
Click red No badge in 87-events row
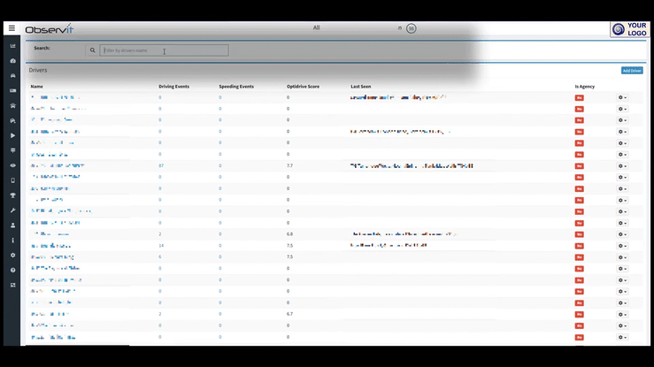coord(579,165)
